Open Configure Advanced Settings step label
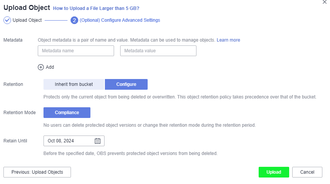Image resolution: width=330 pixels, height=184 pixels. click(120, 20)
